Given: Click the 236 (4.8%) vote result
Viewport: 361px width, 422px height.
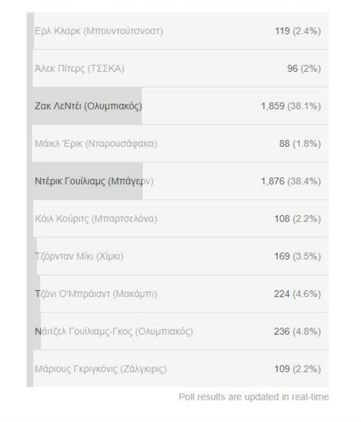Looking at the screenshot, I should click(x=298, y=331).
